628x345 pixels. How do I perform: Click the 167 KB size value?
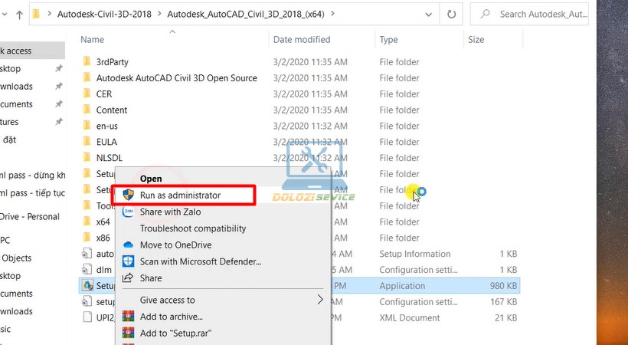point(503,301)
